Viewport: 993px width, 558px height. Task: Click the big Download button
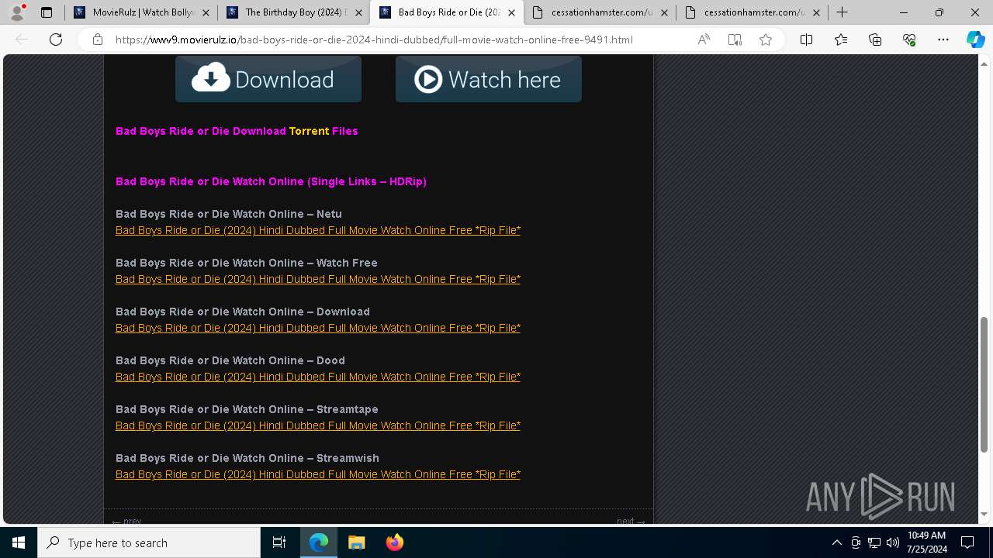[x=268, y=79]
